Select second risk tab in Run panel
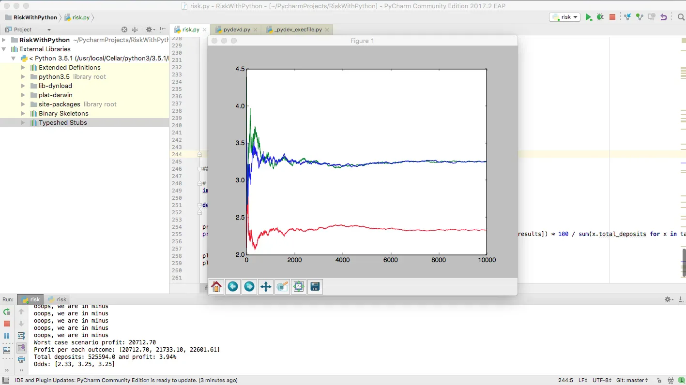The width and height of the screenshot is (686, 385). pyautogui.click(x=57, y=299)
